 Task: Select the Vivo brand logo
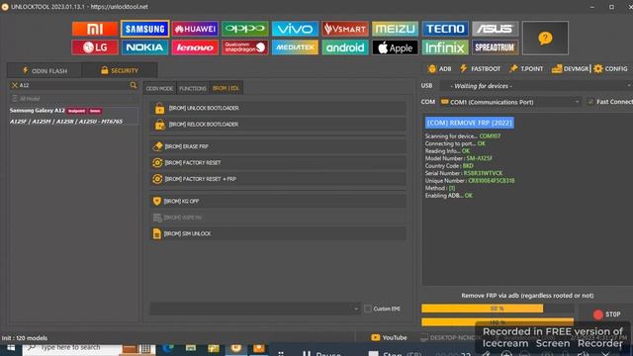(x=295, y=29)
